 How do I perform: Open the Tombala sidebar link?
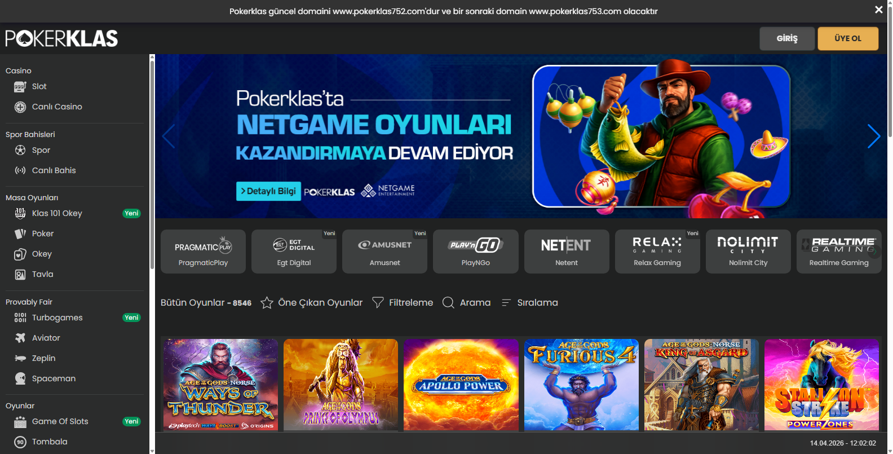click(50, 442)
